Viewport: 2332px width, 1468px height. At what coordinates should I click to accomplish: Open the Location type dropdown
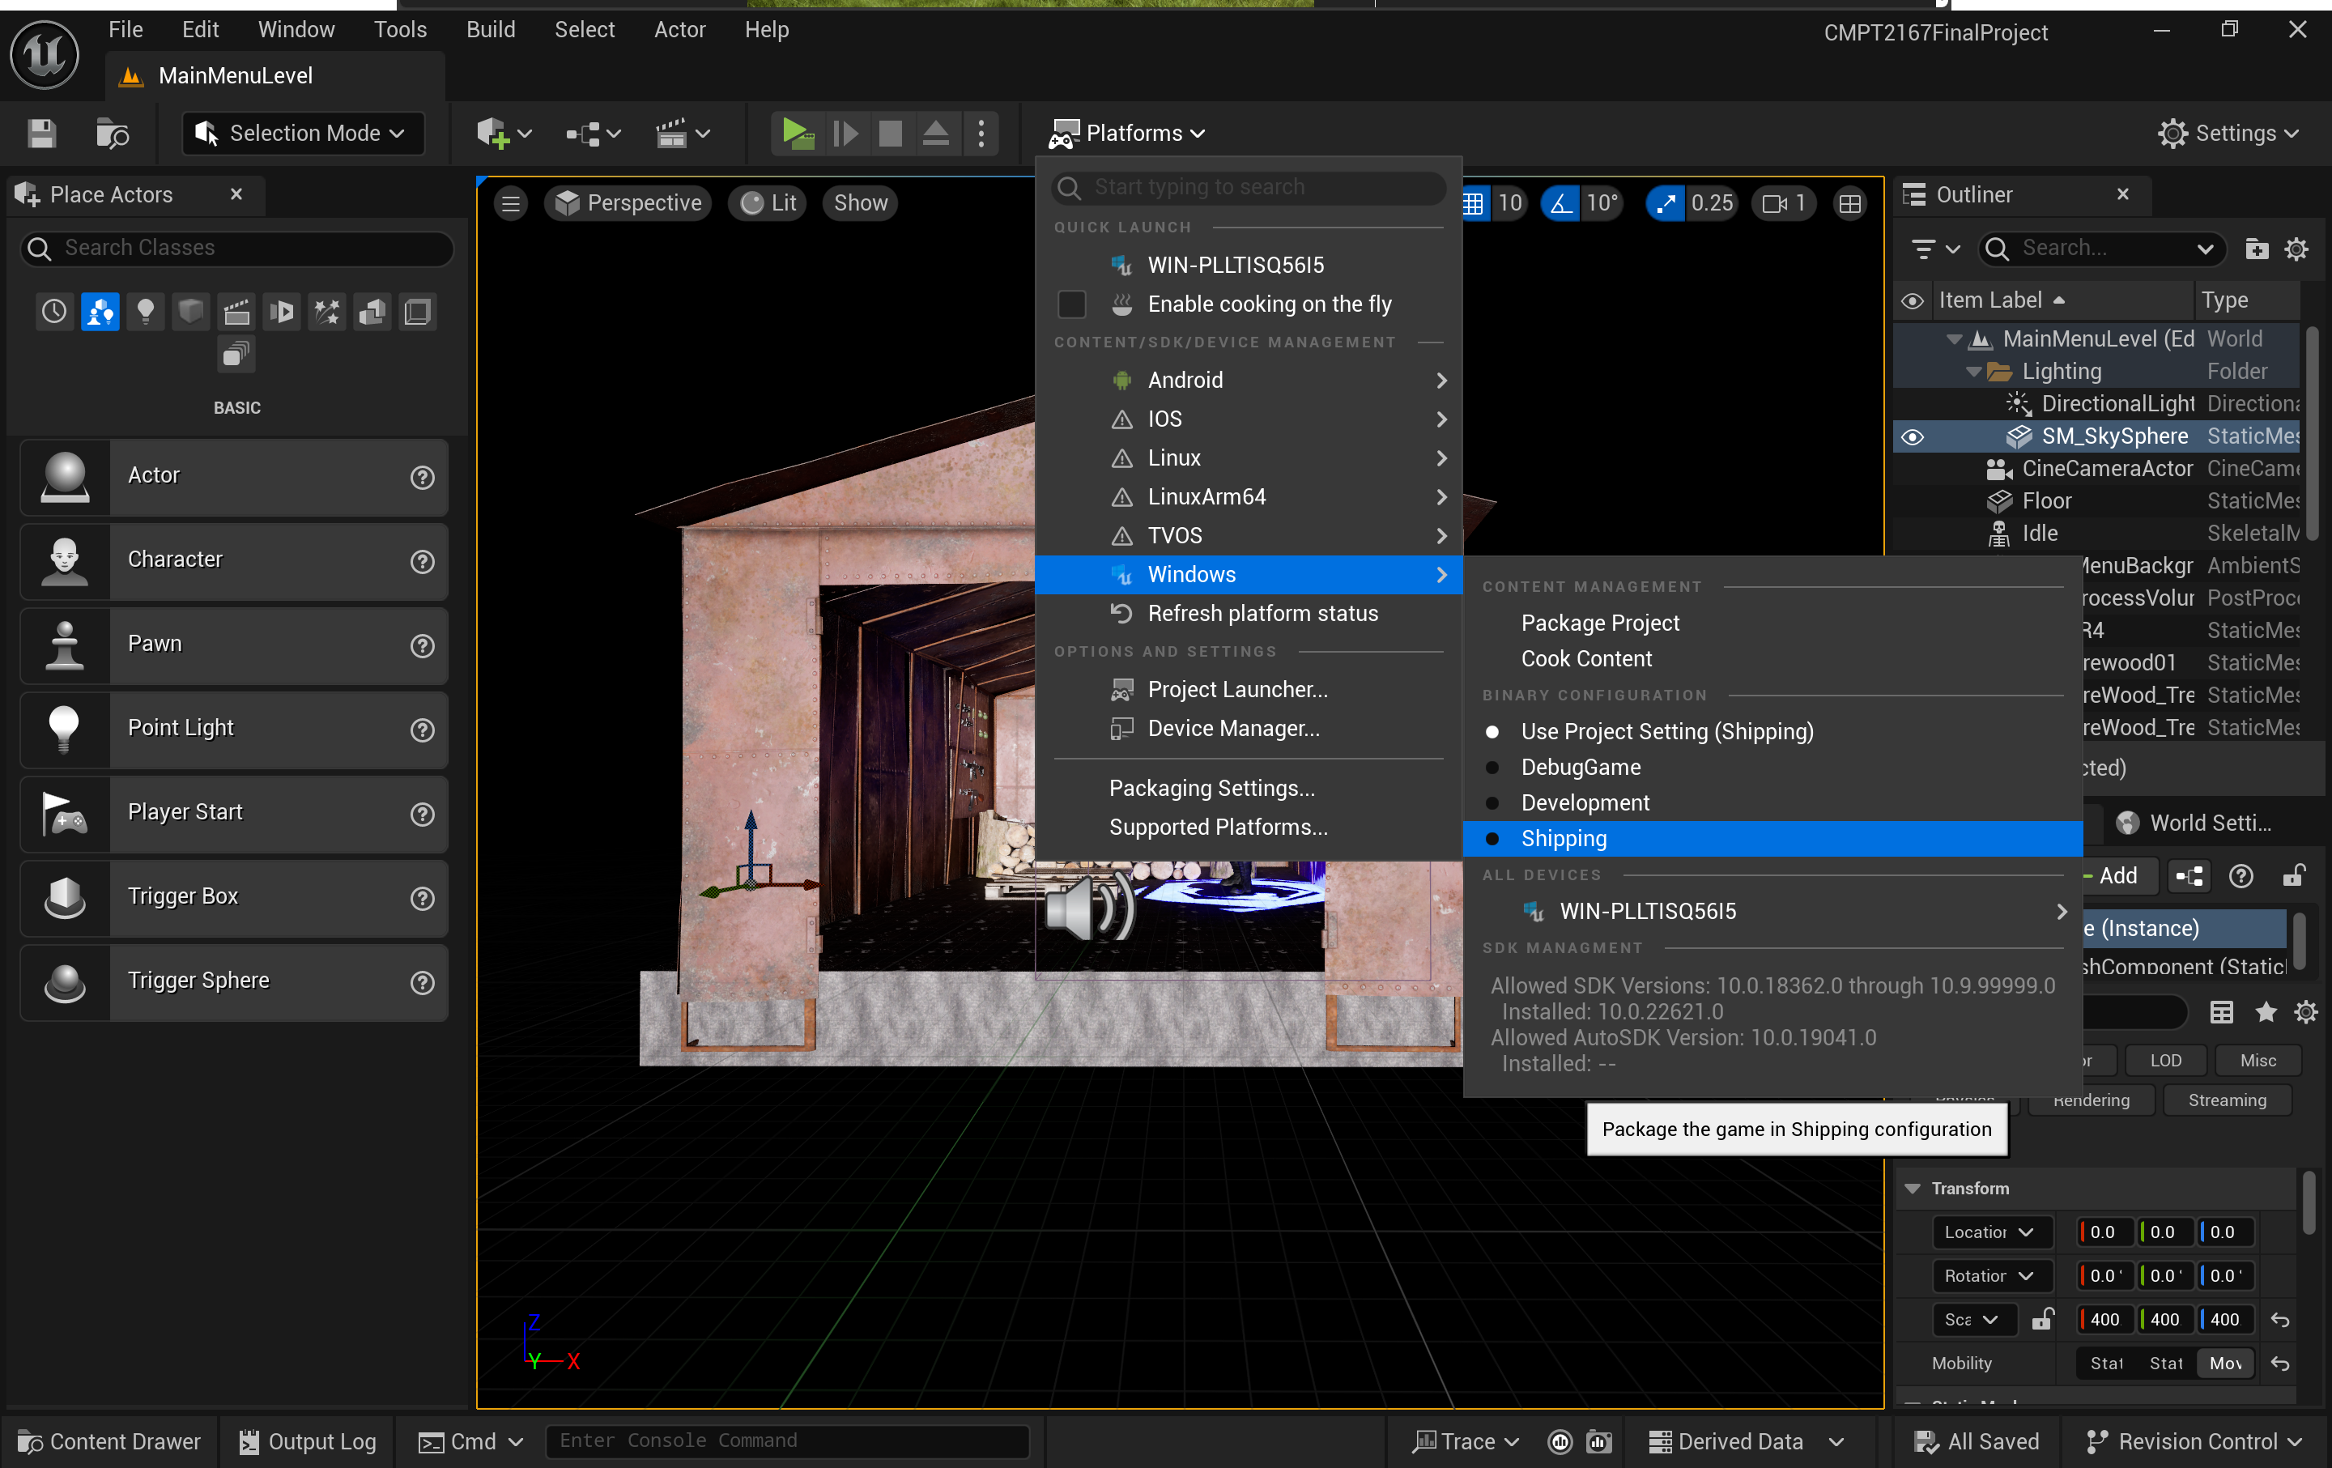tap(1991, 1232)
